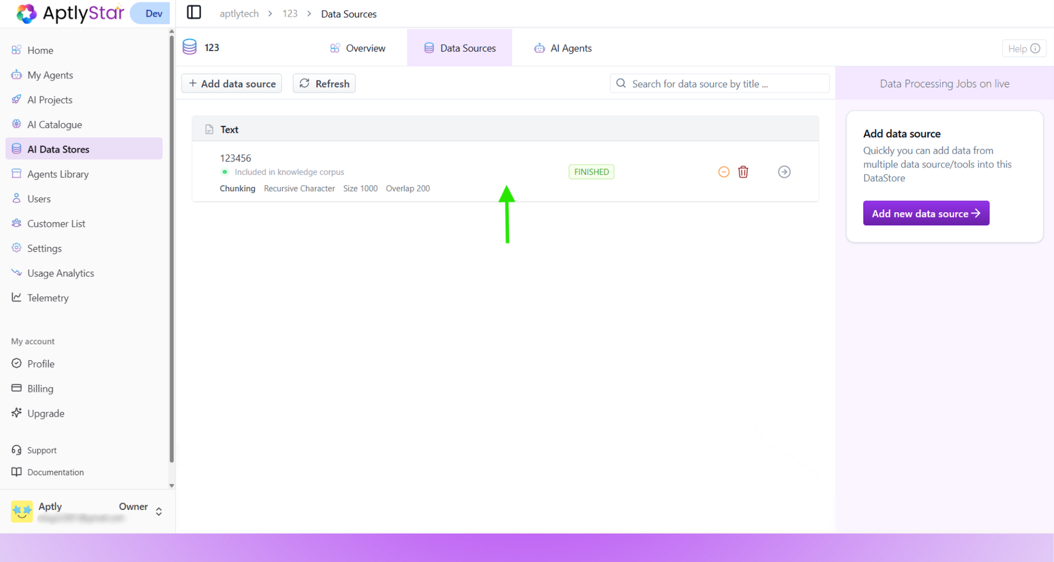Image resolution: width=1054 pixels, height=562 pixels.
Task: Open Profile under My account
Action: click(x=84, y=364)
